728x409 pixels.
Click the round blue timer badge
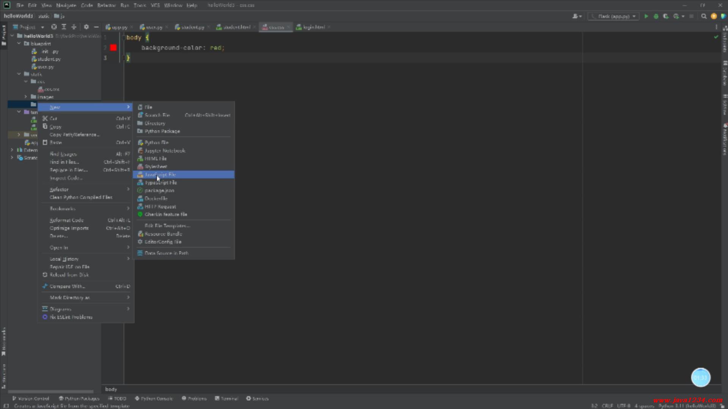[x=701, y=378]
